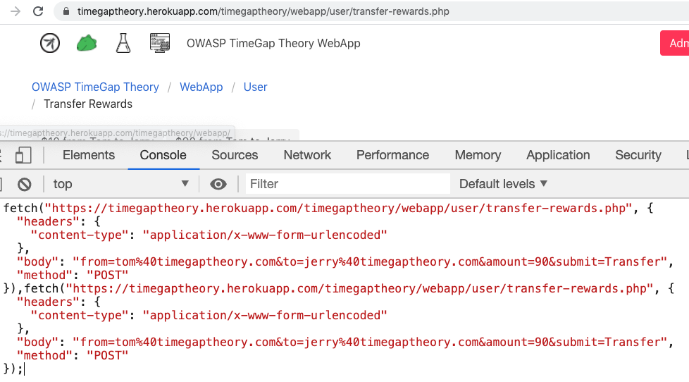Image resolution: width=689 pixels, height=382 pixels.
Task: Switch to the Console tab
Action: pyautogui.click(x=163, y=155)
